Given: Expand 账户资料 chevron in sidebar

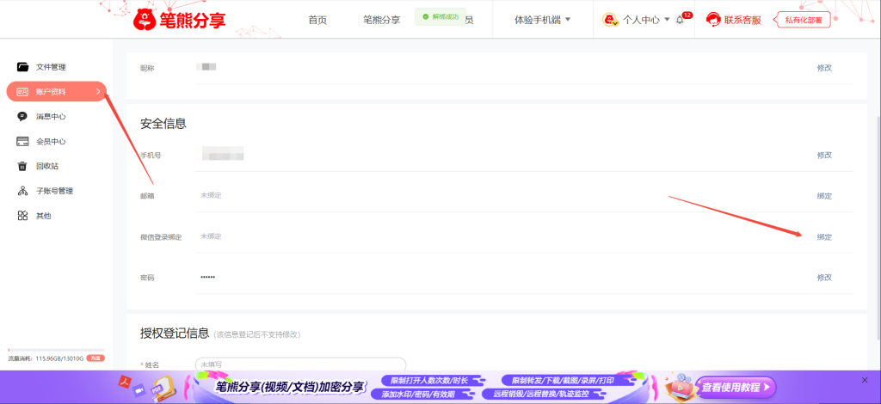Looking at the screenshot, I should pos(98,92).
